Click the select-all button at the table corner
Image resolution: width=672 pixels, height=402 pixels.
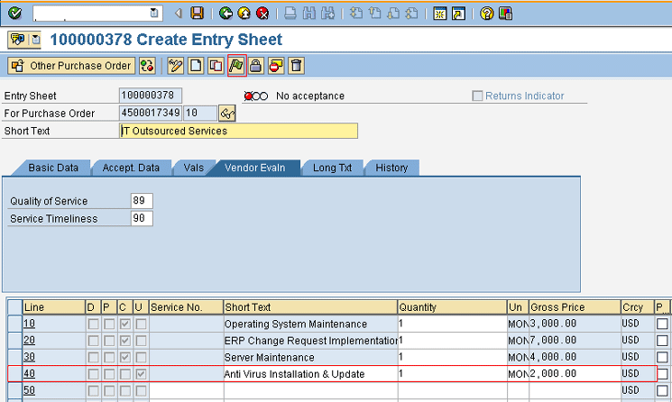coord(15,307)
